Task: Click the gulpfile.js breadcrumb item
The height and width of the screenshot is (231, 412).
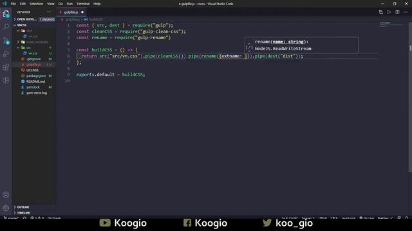Action: (72, 19)
